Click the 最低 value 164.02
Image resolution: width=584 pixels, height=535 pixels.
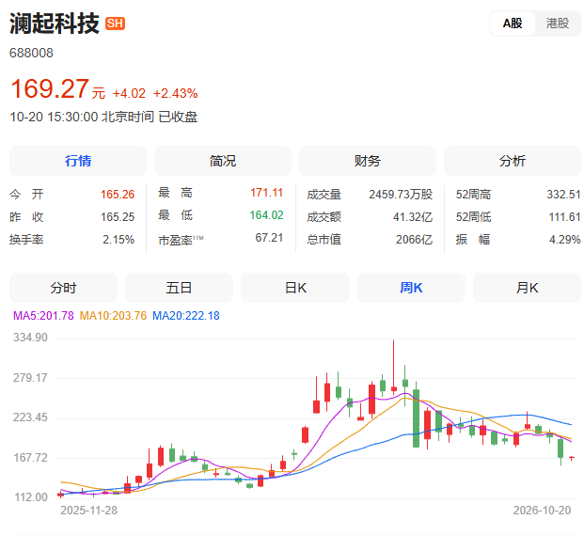click(x=267, y=214)
